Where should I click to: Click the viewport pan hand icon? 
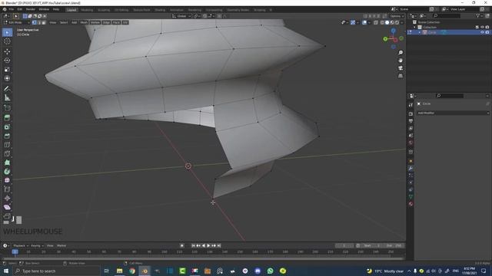pos(401,61)
